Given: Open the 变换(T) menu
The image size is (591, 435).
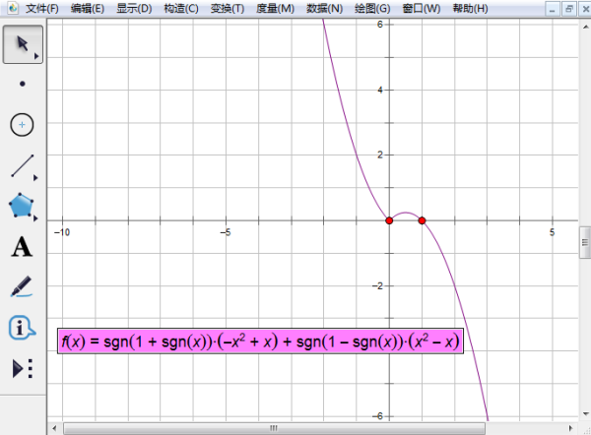Looking at the screenshot, I should pos(228,8).
